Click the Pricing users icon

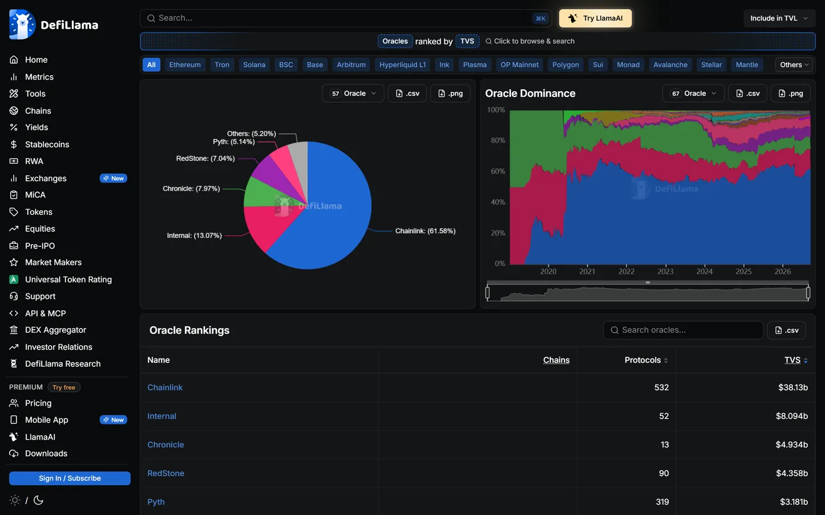tap(14, 403)
